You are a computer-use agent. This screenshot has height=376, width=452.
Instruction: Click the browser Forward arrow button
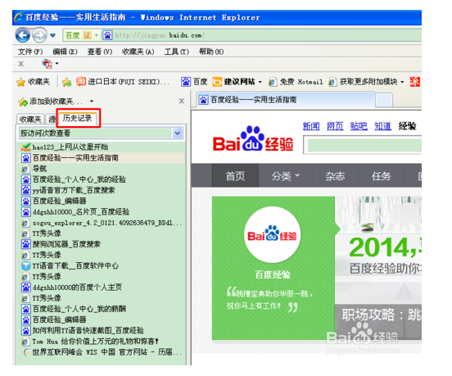coord(39,35)
